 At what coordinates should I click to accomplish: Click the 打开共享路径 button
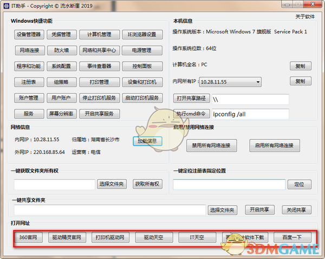pyautogui.click(x=191, y=99)
